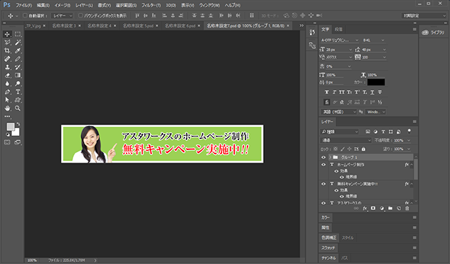Enable show bounding box checkbox

click(80, 15)
